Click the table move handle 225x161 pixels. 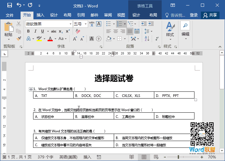tap(31, 89)
